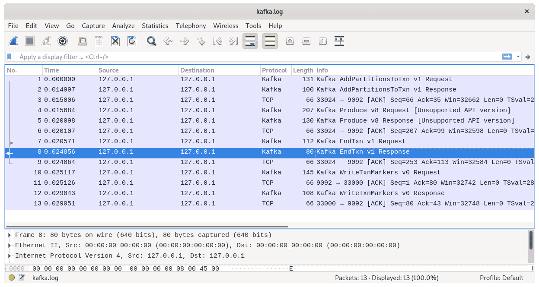Add a display filter button (plus)
539x287 pixels.
pyautogui.click(x=528, y=57)
